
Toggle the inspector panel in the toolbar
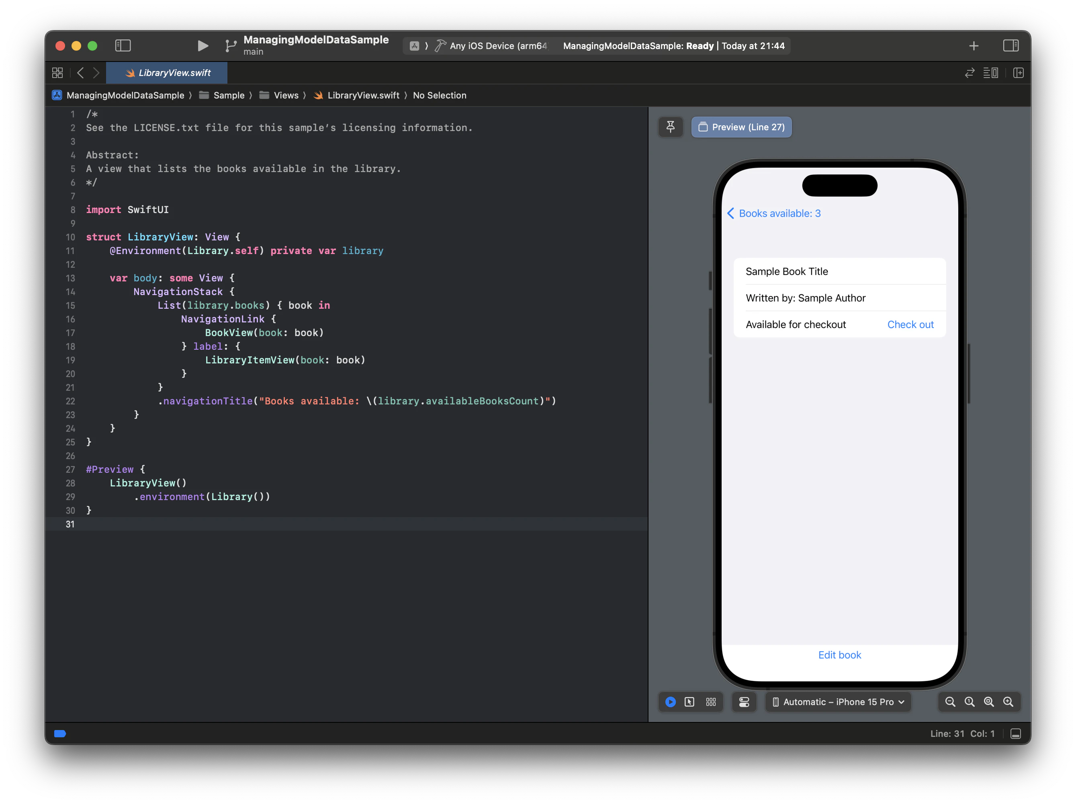(x=1011, y=46)
